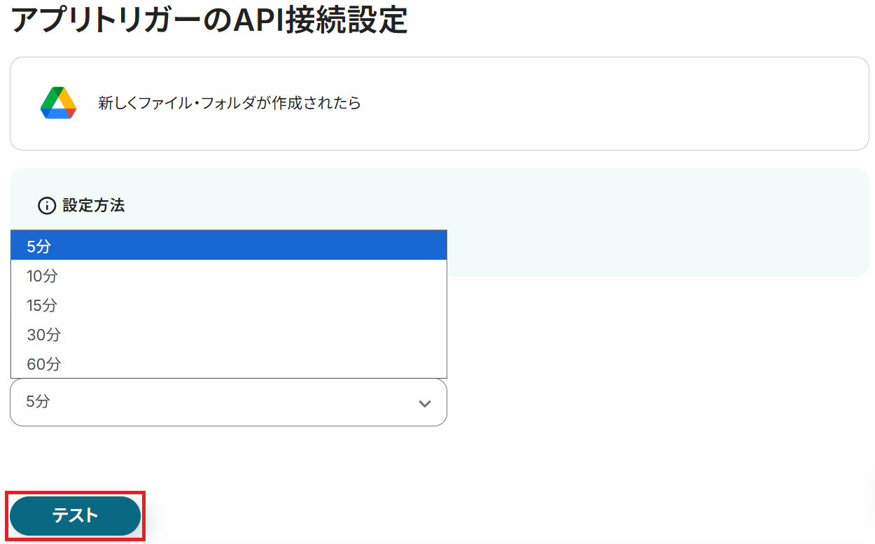Viewport: 875px width, 544px height.
Task: Click the 設定方法 label
Action: (x=94, y=206)
